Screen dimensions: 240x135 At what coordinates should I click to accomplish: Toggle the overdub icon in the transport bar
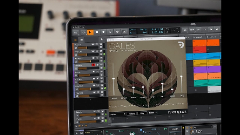(117, 32)
